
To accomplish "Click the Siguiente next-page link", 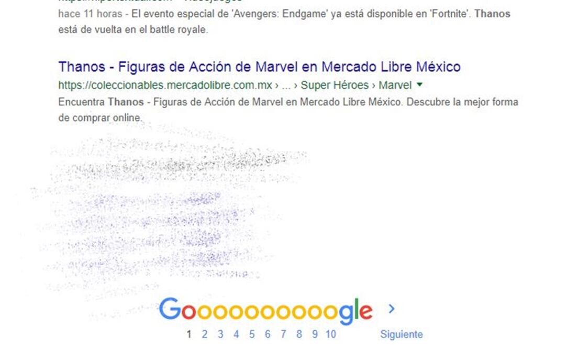I will point(402,334).
